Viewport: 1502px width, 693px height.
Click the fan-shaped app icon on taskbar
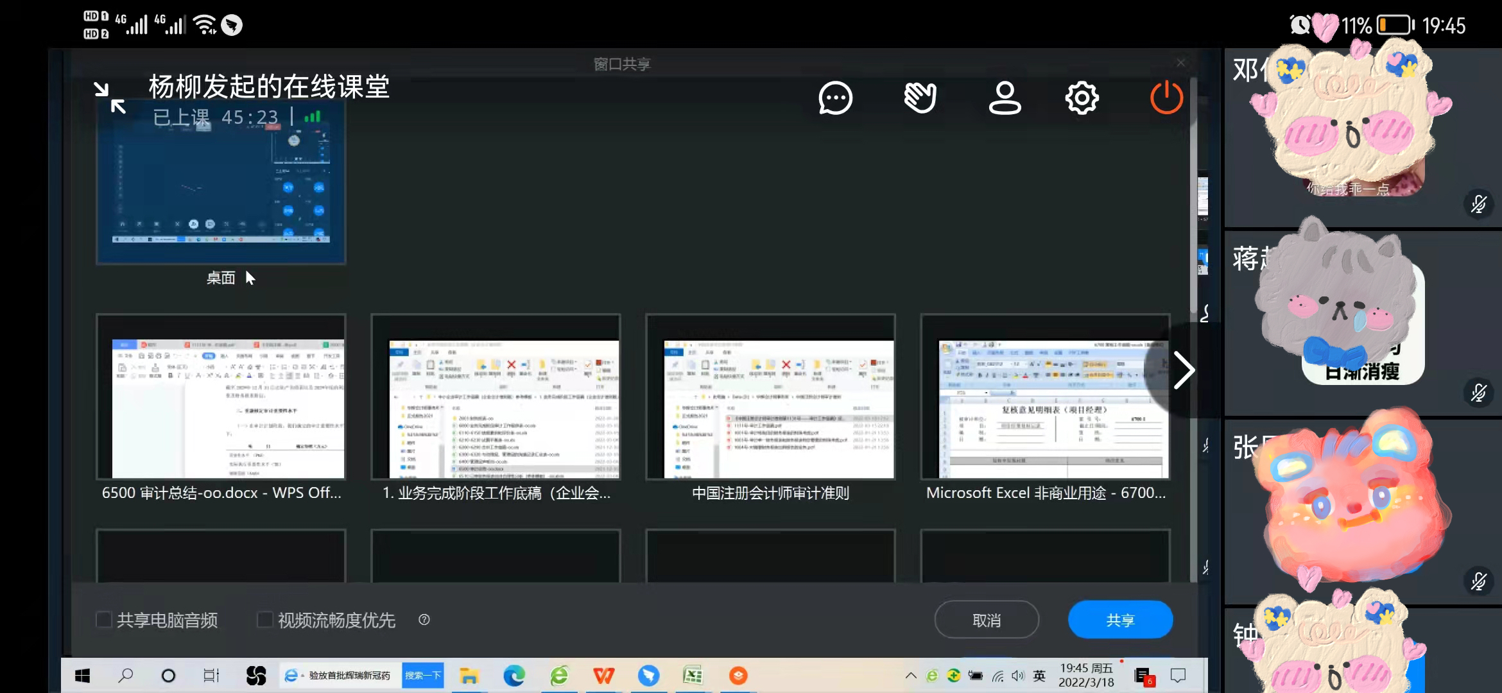255,676
